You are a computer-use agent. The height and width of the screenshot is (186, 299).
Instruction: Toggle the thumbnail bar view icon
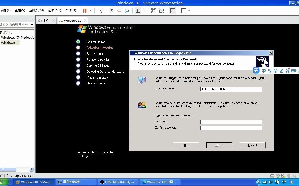pyautogui.click(x=146, y=11)
